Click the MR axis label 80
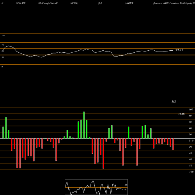Image resolution: width=195 pixels, height=195 pixels. coord(190,116)
